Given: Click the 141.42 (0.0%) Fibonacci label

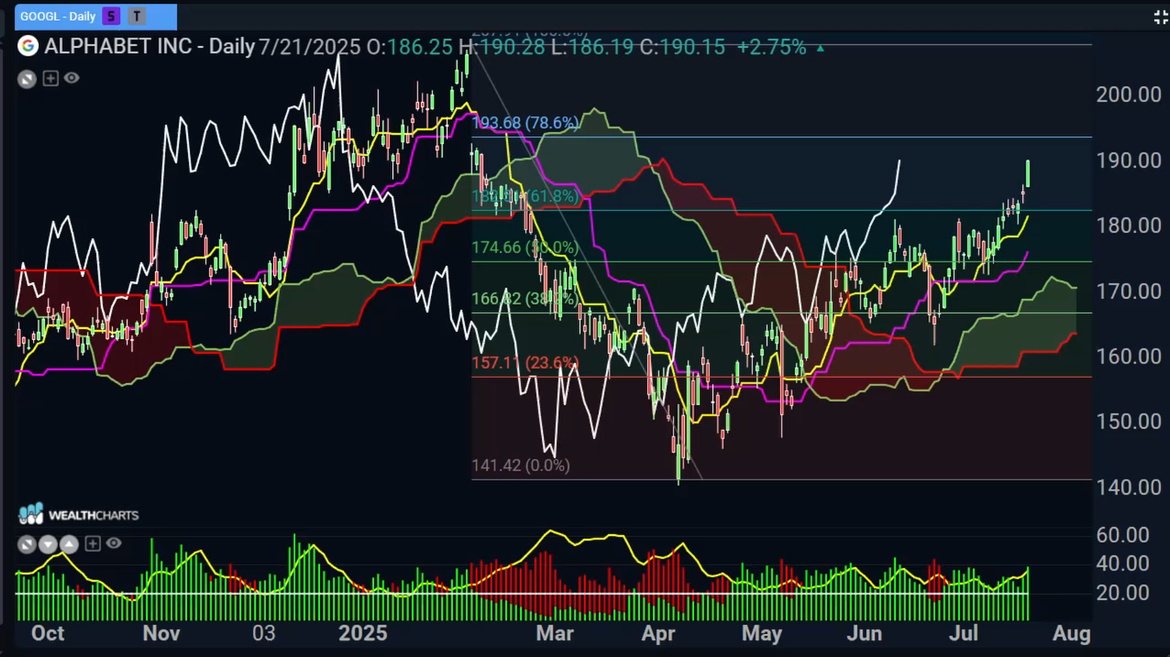Looking at the screenshot, I should [520, 465].
